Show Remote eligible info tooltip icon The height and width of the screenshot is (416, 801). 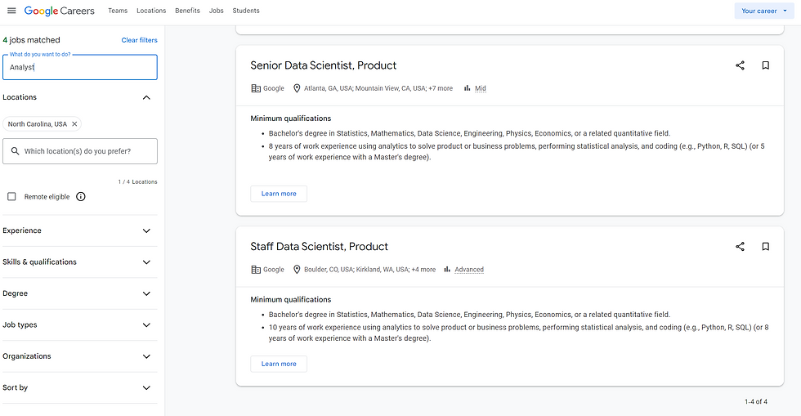(x=81, y=197)
